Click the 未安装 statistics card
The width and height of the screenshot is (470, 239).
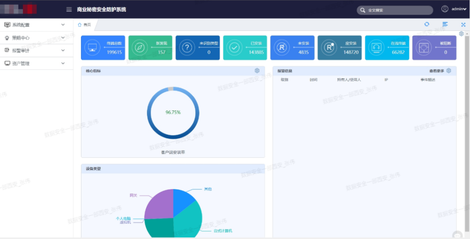(292, 48)
